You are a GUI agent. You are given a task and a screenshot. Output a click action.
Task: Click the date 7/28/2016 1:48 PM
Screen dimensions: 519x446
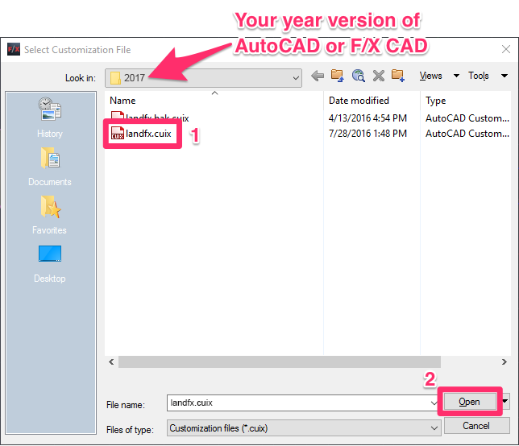tap(367, 134)
